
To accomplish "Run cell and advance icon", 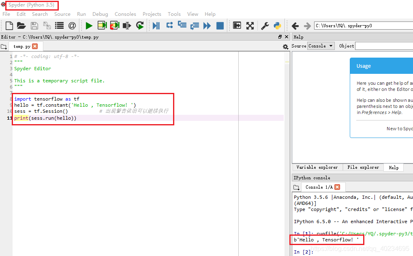I will coord(115,25).
